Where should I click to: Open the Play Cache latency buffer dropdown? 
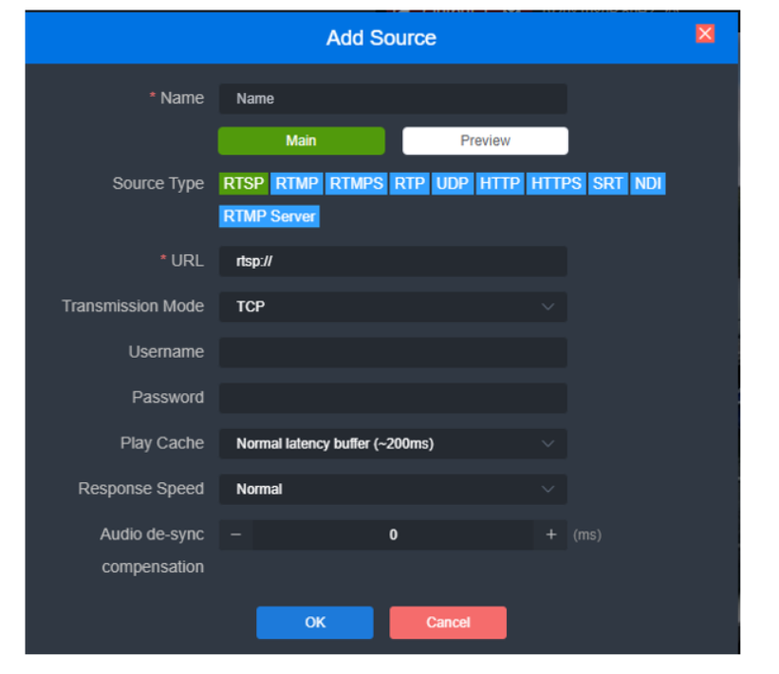[x=393, y=444]
